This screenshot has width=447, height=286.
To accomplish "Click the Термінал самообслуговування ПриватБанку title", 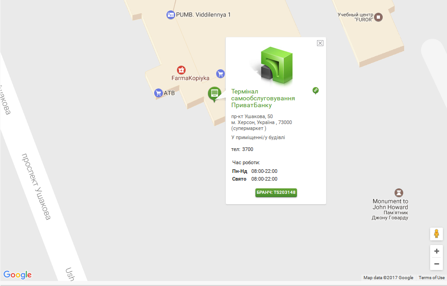I will [263, 99].
